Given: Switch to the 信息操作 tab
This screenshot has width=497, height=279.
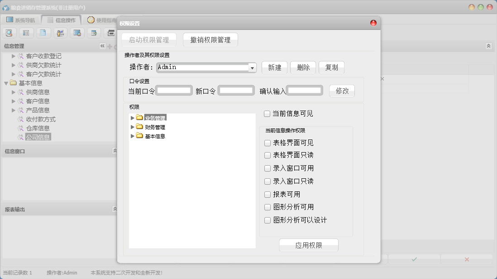Looking at the screenshot, I should click(x=62, y=20).
